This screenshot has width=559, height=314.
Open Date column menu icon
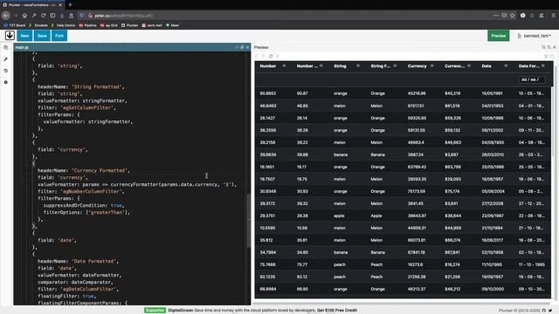coord(506,66)
